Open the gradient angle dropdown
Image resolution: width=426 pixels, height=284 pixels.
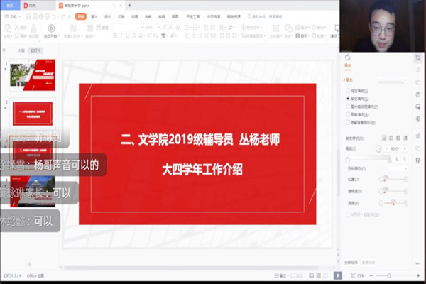[398, 148]
